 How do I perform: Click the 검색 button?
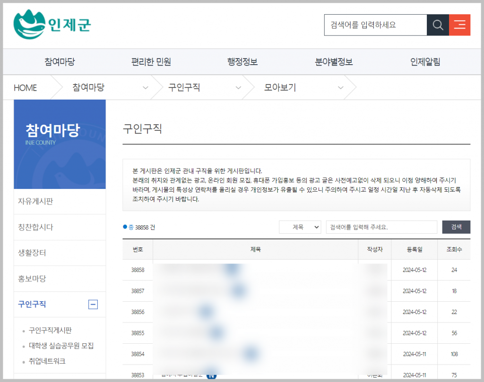[456, 227]
